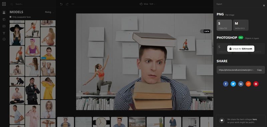Click the Models person icon in sidebar
The width and height of the screenshot is (267, 127).
[x=4, y=12]
